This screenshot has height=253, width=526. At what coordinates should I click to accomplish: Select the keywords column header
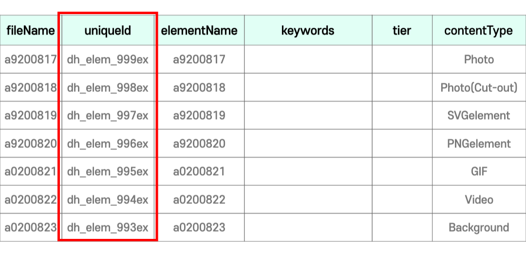(308, 31)
